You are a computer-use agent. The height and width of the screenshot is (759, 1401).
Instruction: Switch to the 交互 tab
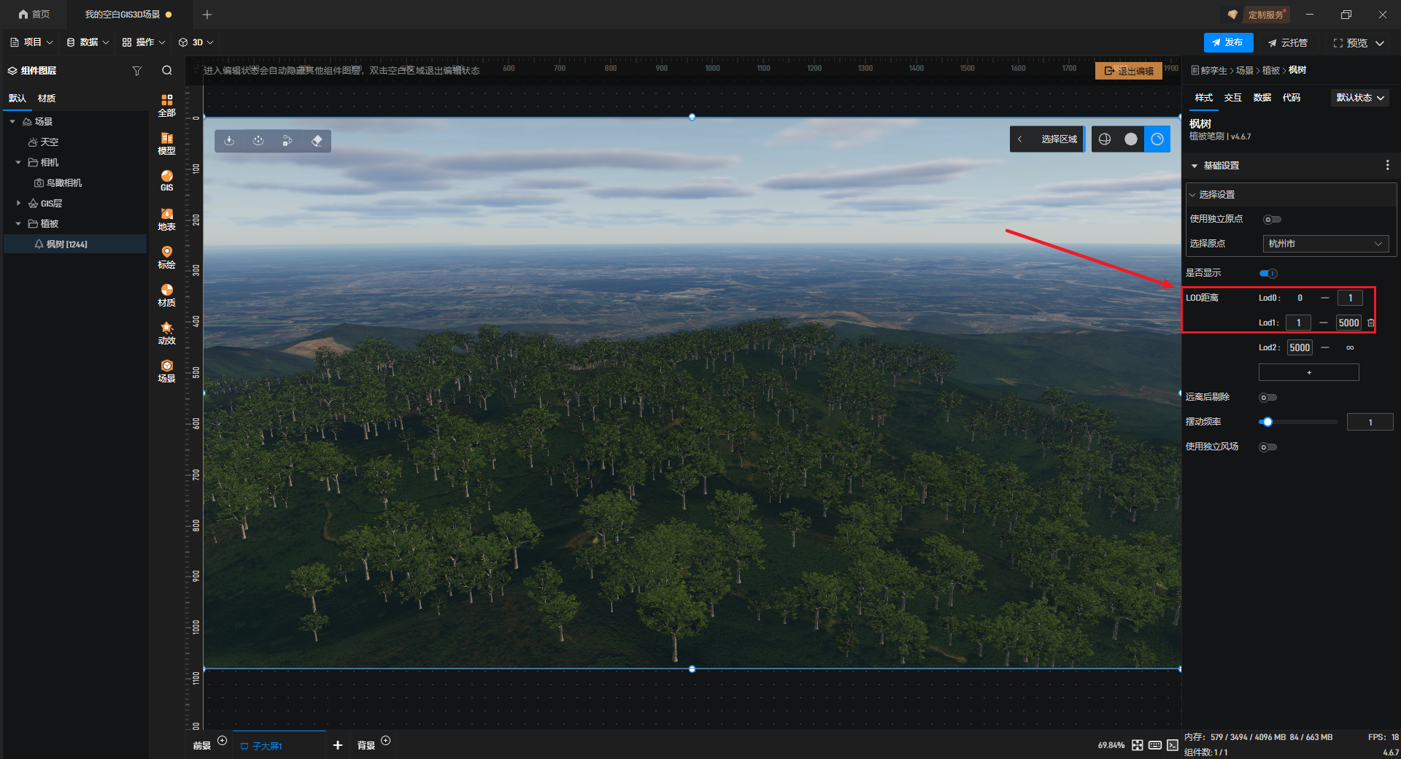coord(1232,98)
